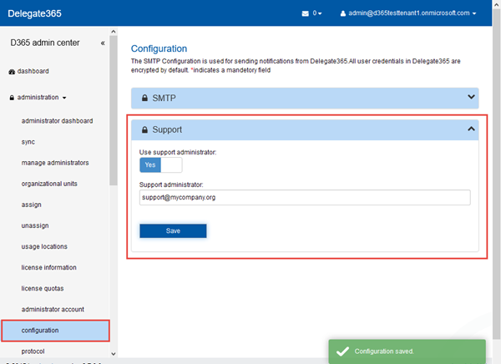The height and width of the screenshot is (364, 501).
Task: Collapse the administration menu group
Action: click(41, 97)
